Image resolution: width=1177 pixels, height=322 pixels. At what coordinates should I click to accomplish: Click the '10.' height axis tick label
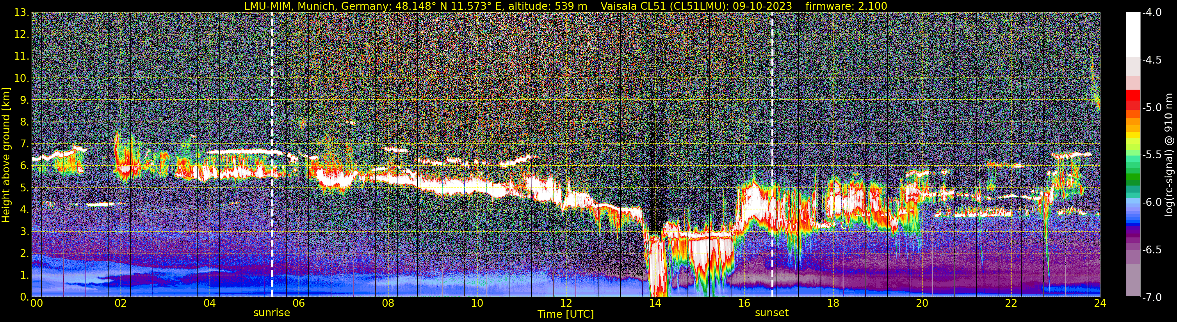coord(21,78)
